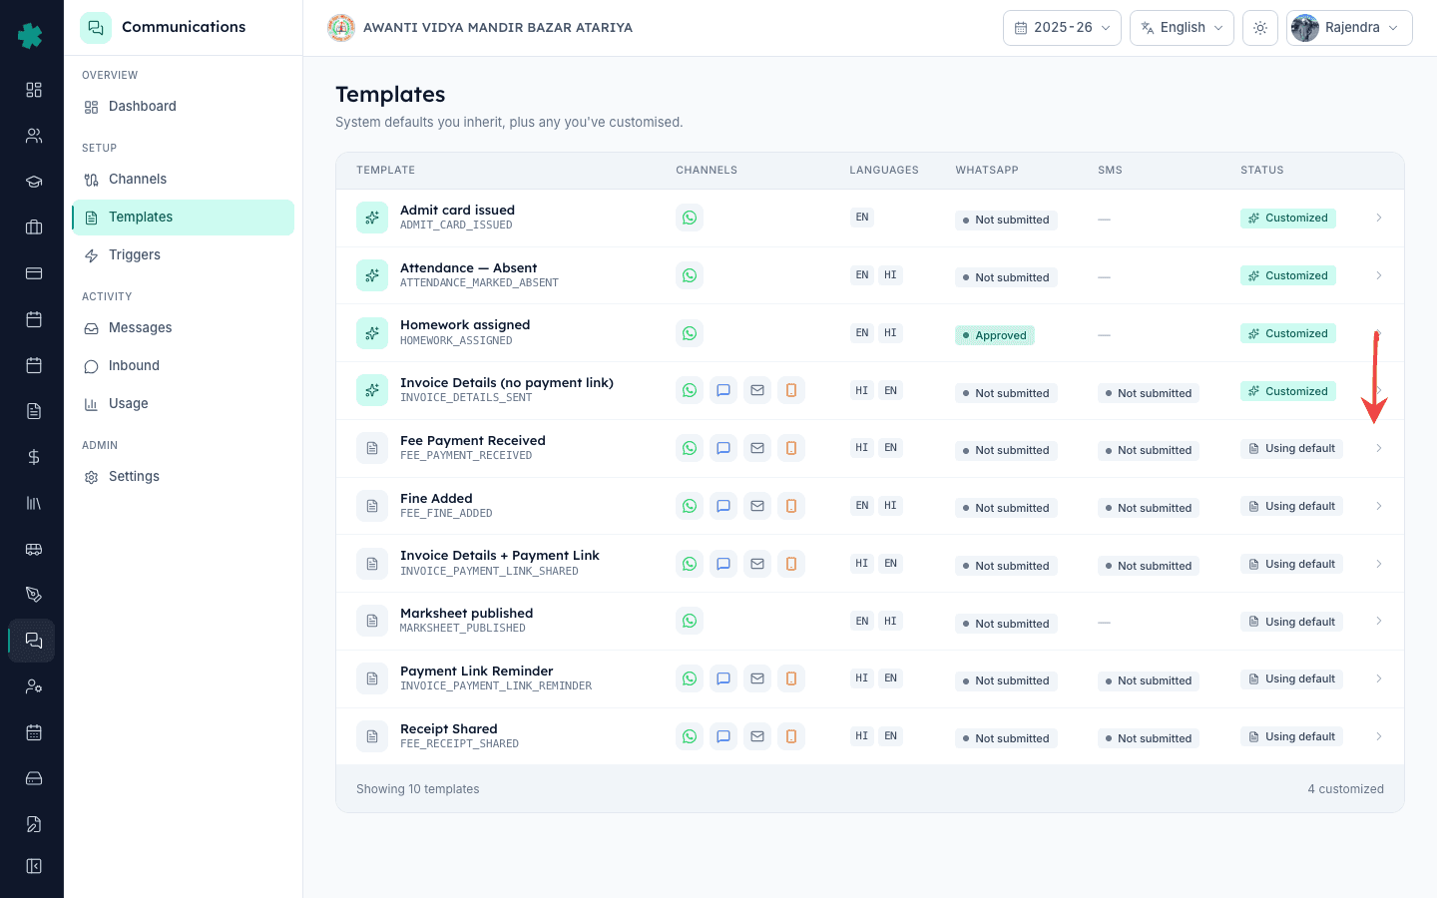This screenshot has height=898, width=1437.
Task: Open the pen nib icon in dark rail
Action: (34, 595)
